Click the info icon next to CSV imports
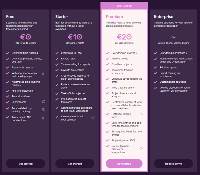Screen dimensions: 200x175 [43, 102]
